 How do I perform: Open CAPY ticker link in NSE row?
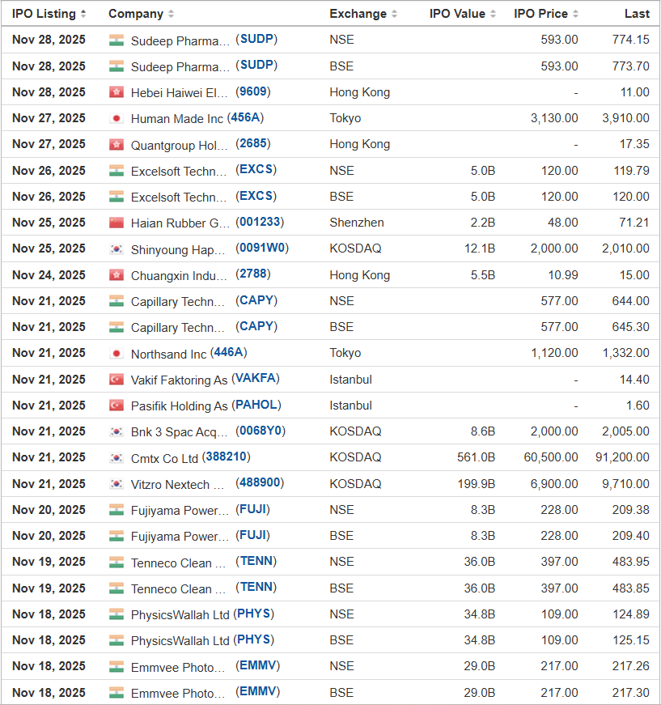256,300
